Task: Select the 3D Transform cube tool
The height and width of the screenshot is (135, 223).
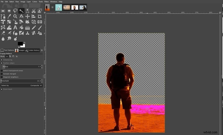Action: pyautogui.click(x=33, y=22)
